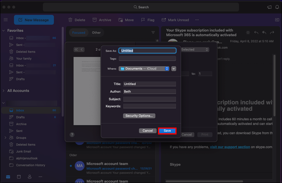Expand the Groups folder
Viewport: 282px width, 183px height.
[5, 138]
